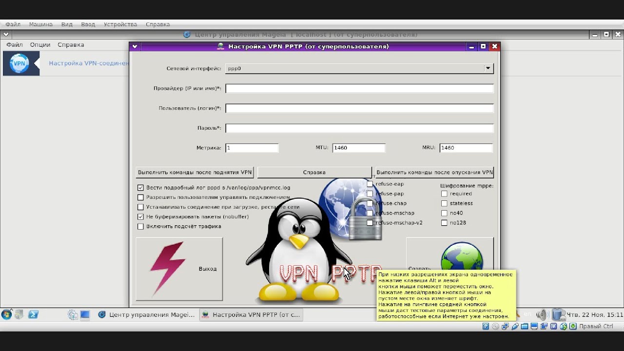The width and height of the screenshot is (624, 351).
Task: Open the network interface ppp0 dropdown
Action: pos(359,69)
